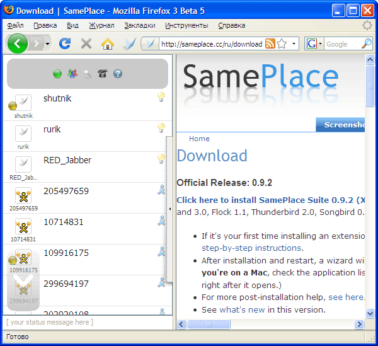Screen dimensions: 378x346
Task: Open the Правка menu
Action: 45,25
